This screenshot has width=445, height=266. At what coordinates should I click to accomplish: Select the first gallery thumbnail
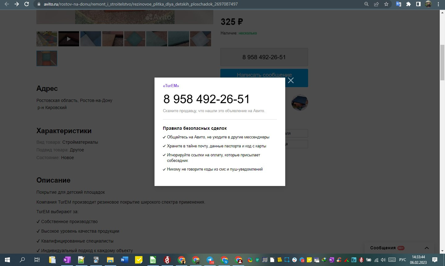tap(47, 39)
